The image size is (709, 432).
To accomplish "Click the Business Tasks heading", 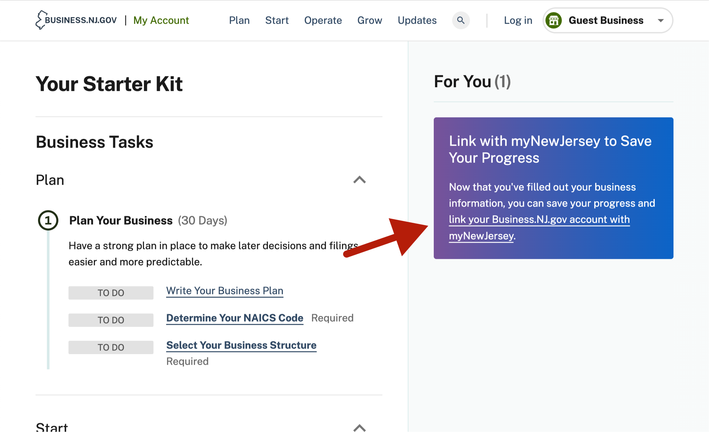I will point(94,142).
